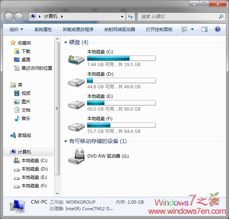Click the 工作组: WORKGROUP entry

click(72, 202)
